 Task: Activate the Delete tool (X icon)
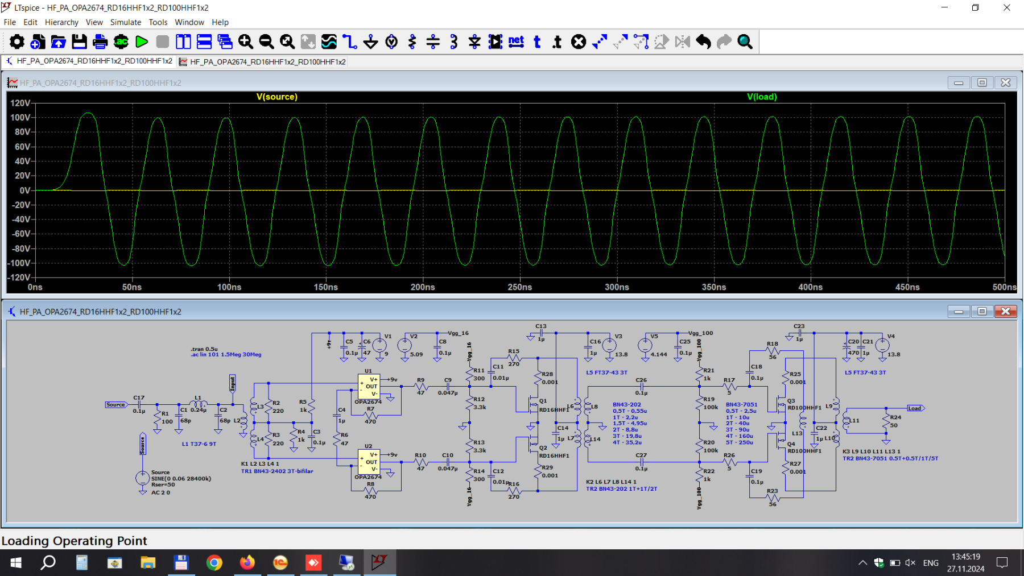[x=579, y=42]
